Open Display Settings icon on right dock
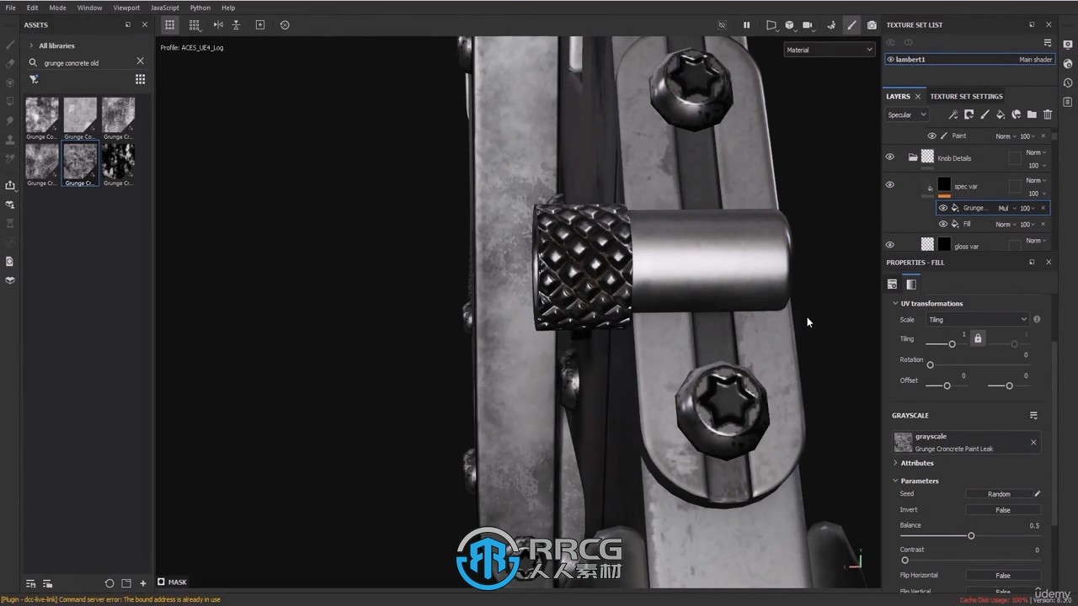This screenshot has width=1078, height=606. click(1068, 45)
